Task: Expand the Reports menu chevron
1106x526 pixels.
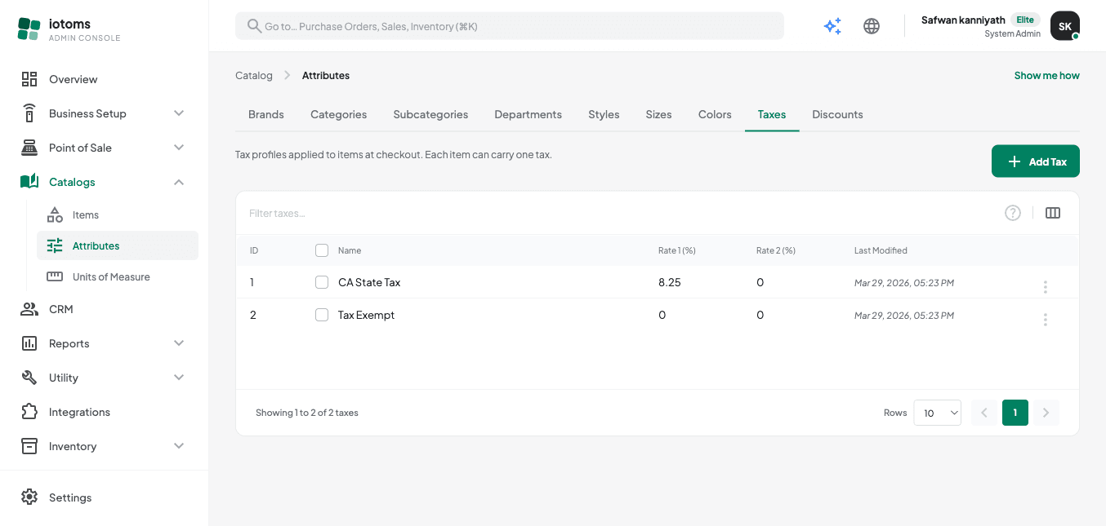Action: pyautogui.click(x=179, y=343)
